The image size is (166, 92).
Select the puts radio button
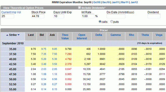112,22
